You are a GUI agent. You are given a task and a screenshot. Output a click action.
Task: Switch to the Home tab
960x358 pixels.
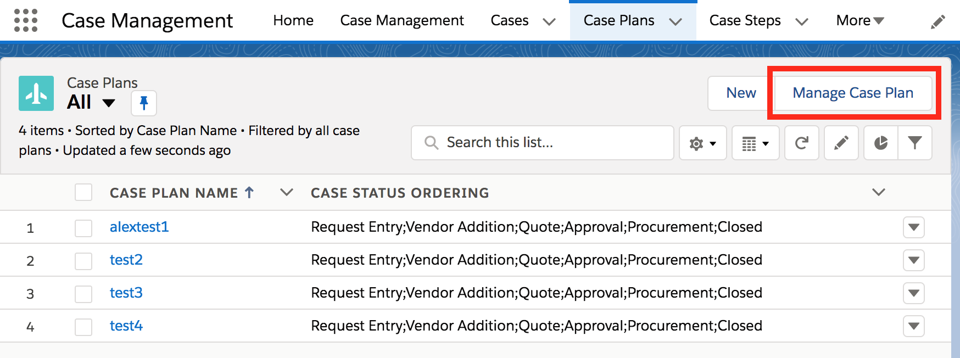[293, 20]
